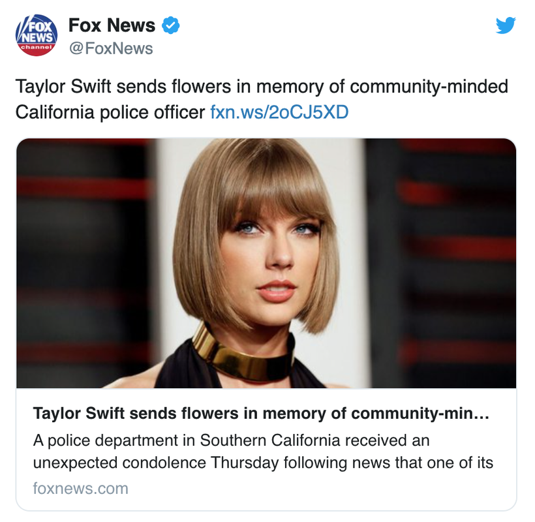
Task: Click the "A police department in Southern California" summary line
Action: [x=231, y=440]
